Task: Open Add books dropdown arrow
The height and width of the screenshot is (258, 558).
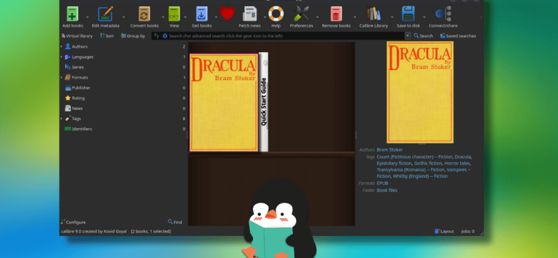Action: [x=87, y=17]
